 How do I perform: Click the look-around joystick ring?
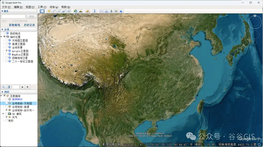click(255, 22)
